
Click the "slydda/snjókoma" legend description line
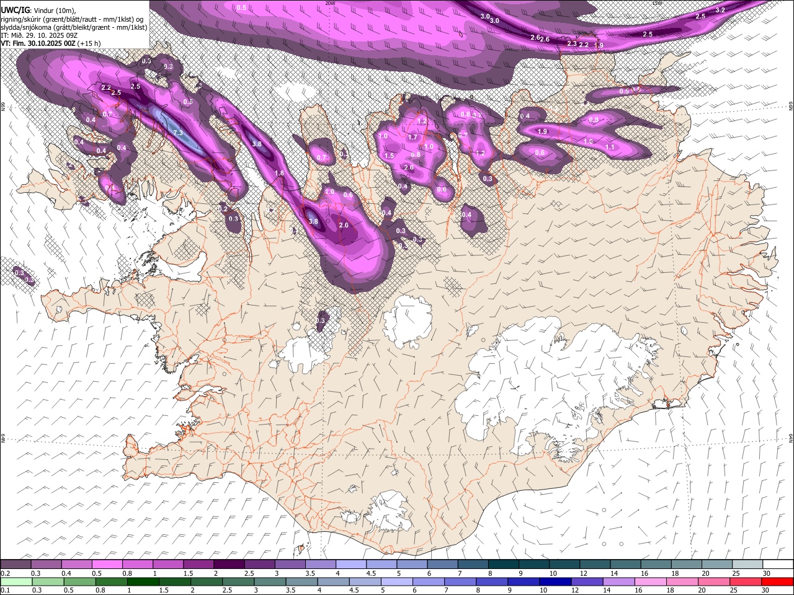tap(74, 27)
